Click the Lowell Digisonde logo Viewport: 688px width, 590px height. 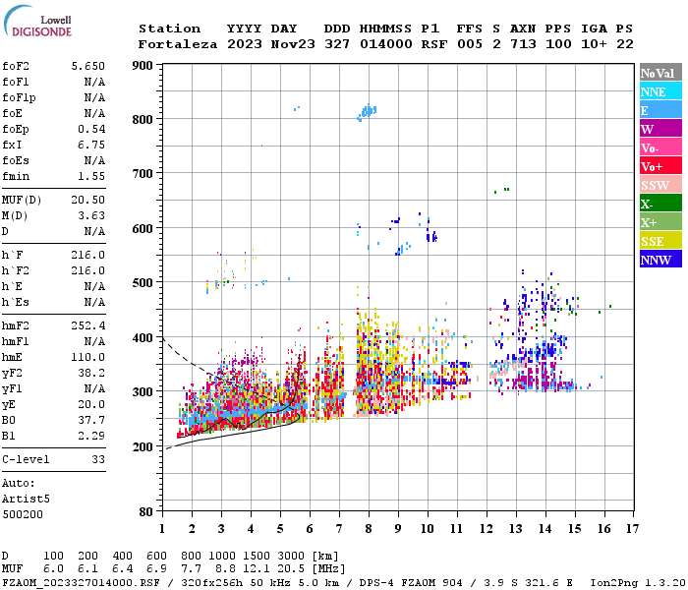point(37,21)
